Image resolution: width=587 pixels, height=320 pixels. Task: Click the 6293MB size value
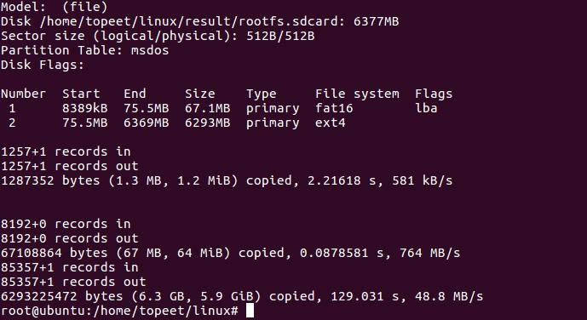pos(207,123)
